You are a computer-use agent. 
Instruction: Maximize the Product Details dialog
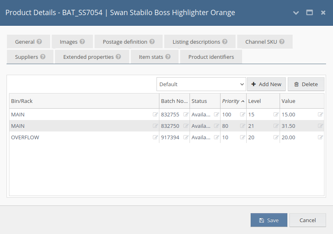309,13
